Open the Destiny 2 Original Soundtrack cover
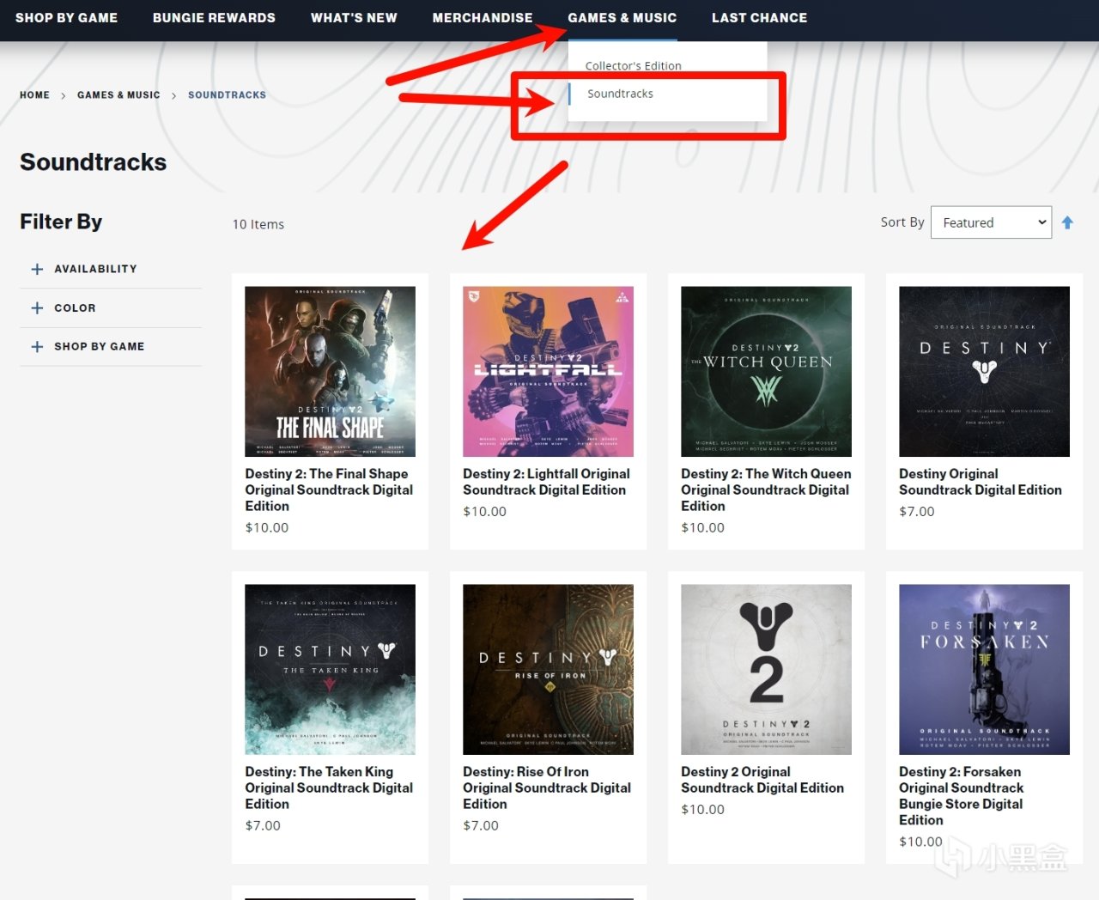The image size is (1099, 900). coord(767,670)
